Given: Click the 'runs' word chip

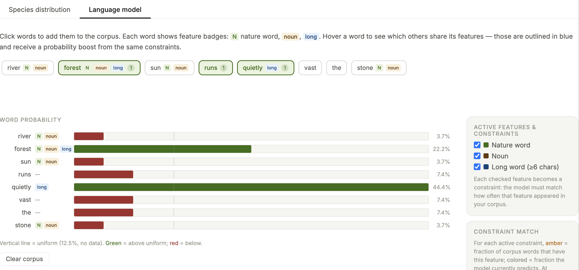Looking at the screenshot, I should (215, 68).
